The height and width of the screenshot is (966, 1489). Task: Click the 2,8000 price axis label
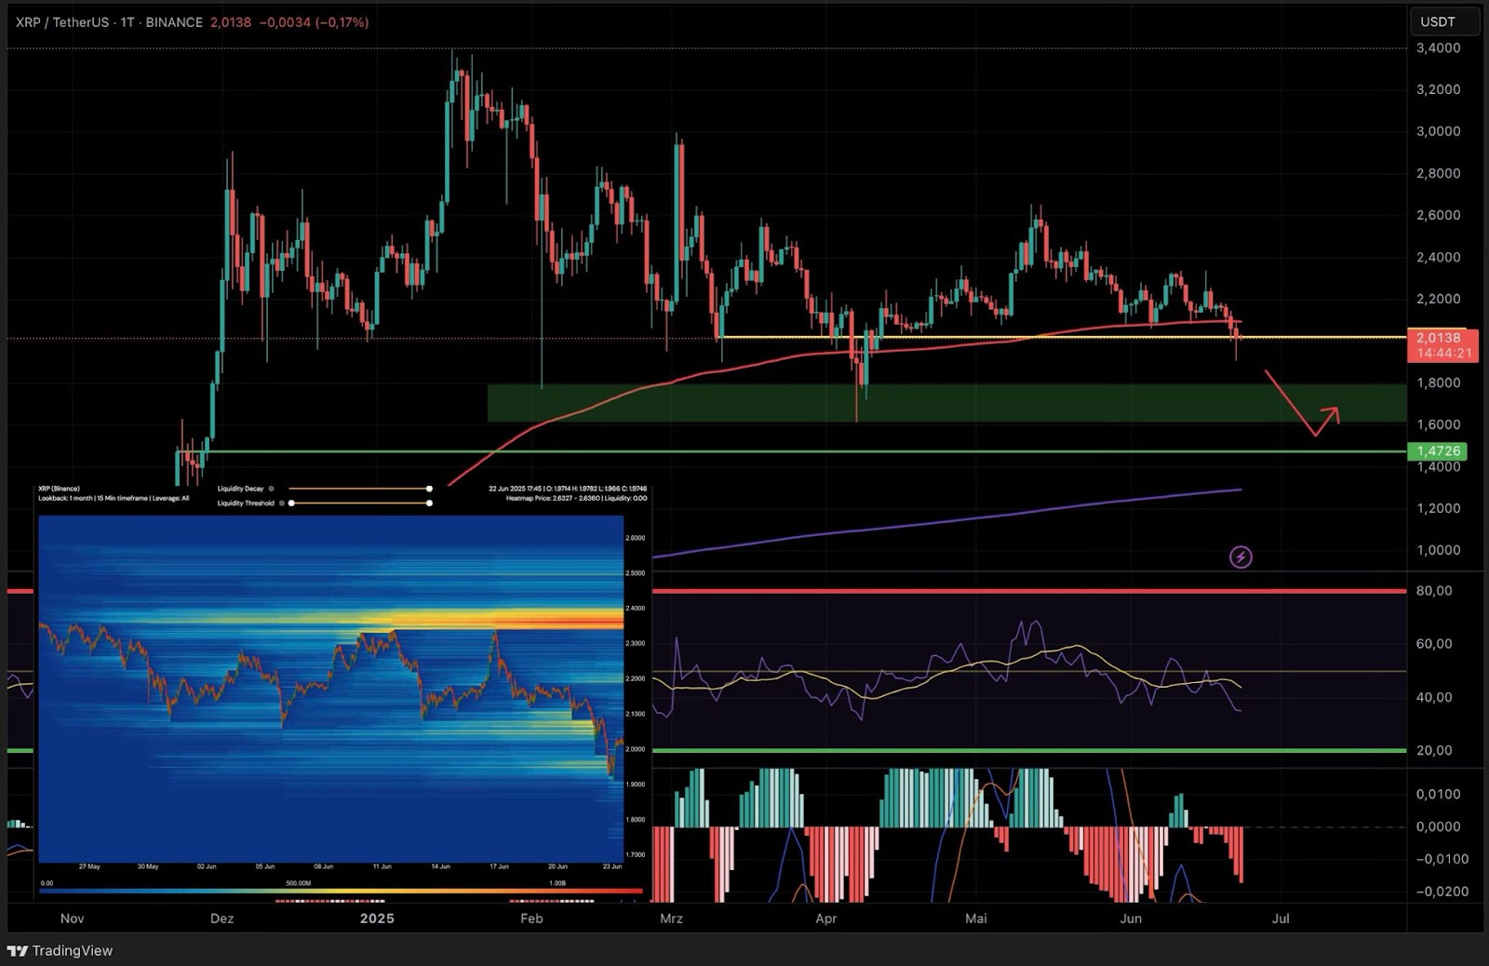point(1438,173)
